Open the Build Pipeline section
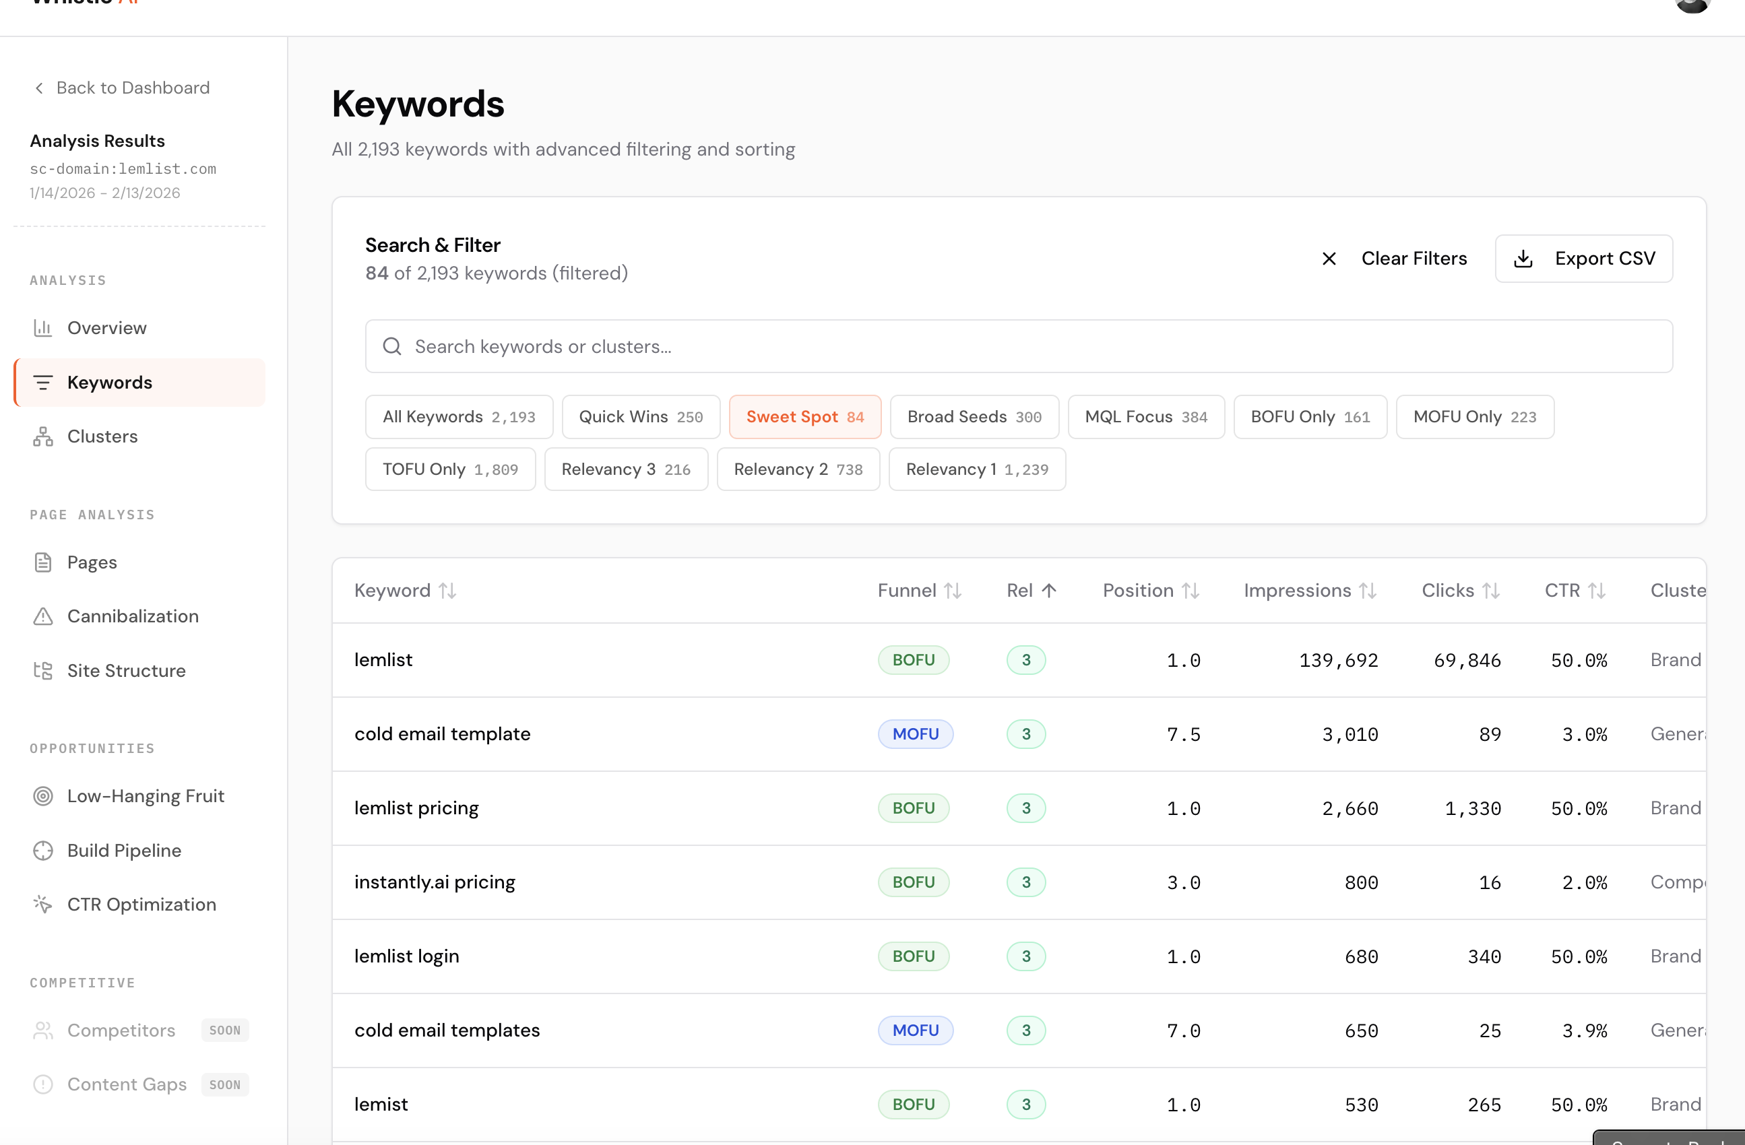Image resolution: width=1745 pixels, height=1145 pixels. [x=42, y=849]
